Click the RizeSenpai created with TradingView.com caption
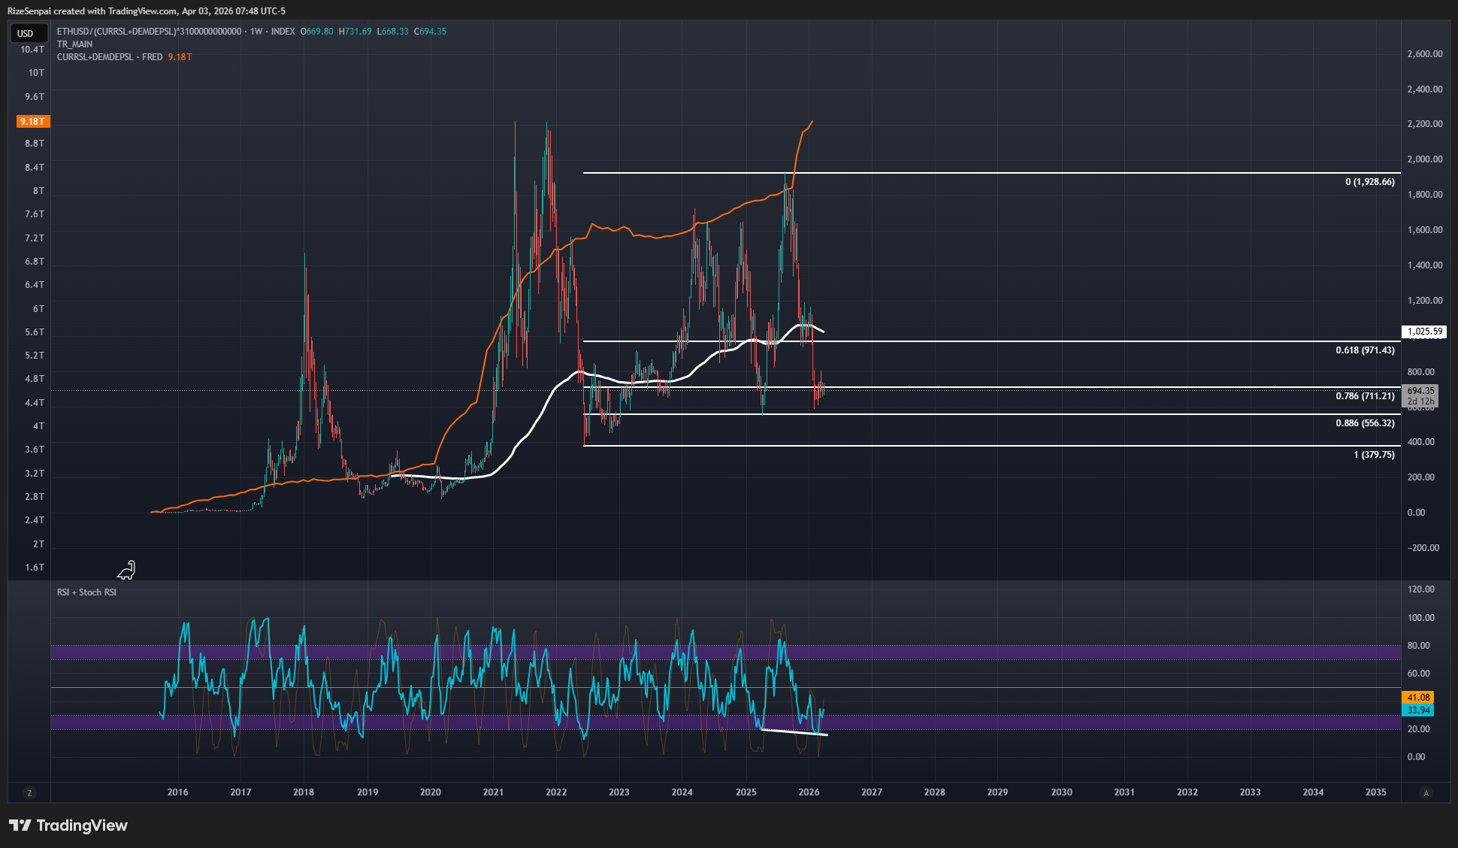1458x848 pixels. 147,11
